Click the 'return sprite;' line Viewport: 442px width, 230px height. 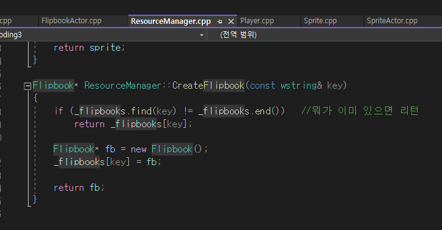89,48
